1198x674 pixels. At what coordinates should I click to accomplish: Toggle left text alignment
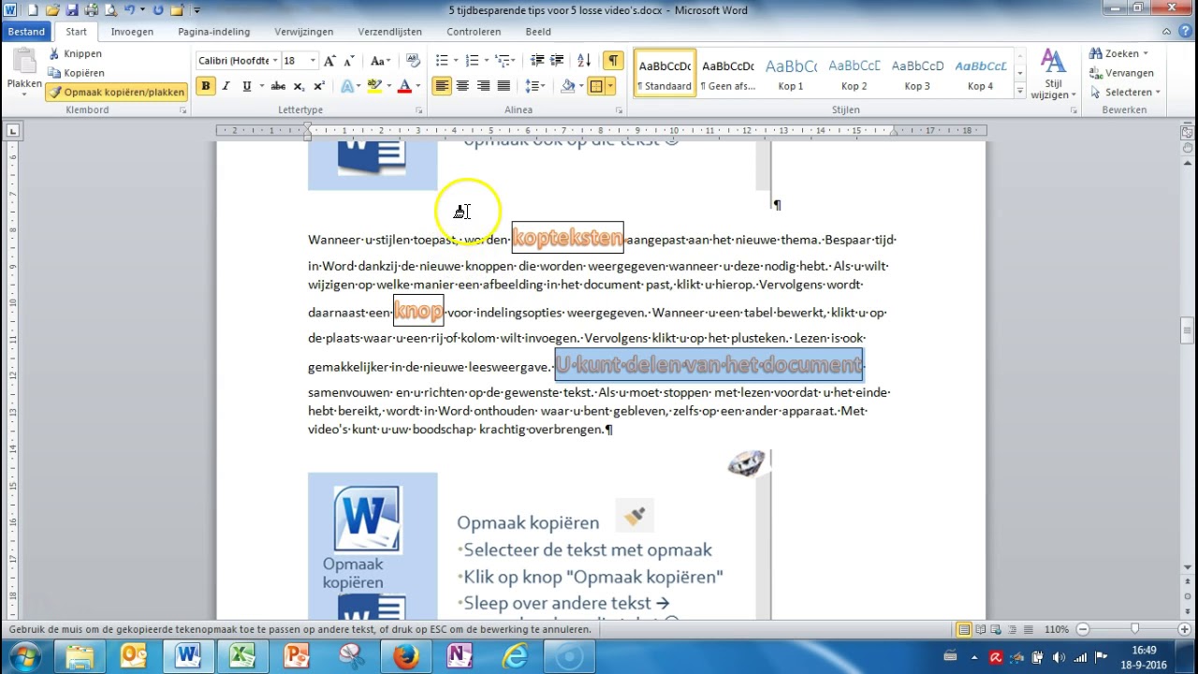coord(441,86)
